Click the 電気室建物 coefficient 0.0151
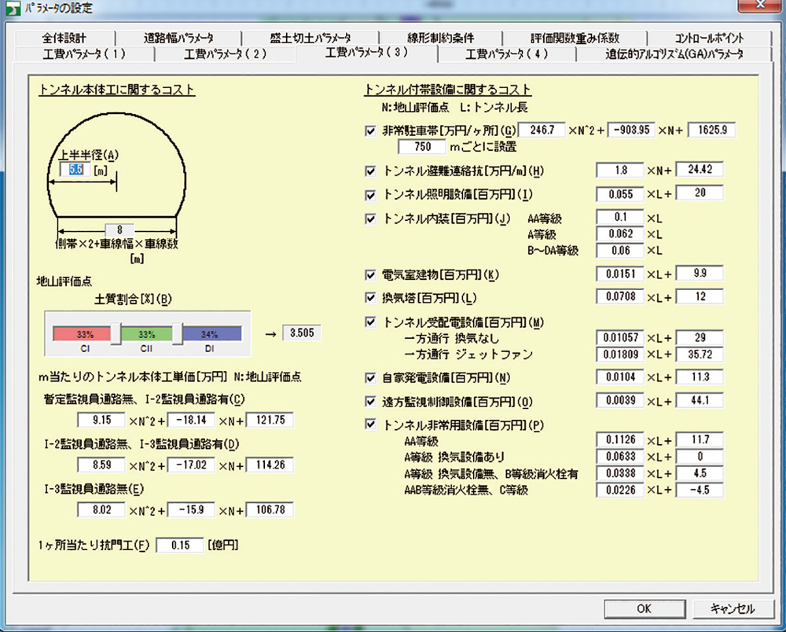This screenshot has width=786, height=632. coord(620,274)
